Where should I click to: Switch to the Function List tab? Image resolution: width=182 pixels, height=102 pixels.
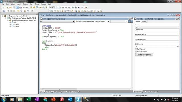tap(56, 92)
